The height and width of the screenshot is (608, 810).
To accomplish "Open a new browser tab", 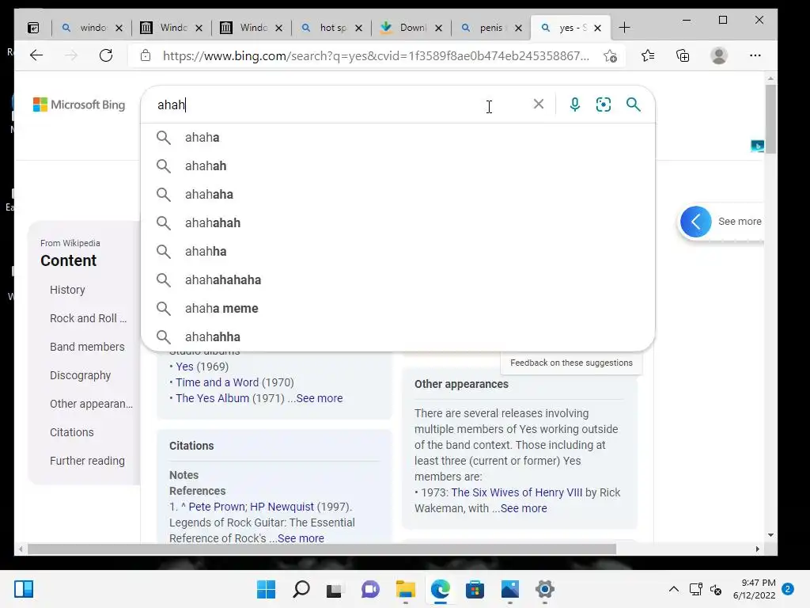I will (x=624, y=28).
